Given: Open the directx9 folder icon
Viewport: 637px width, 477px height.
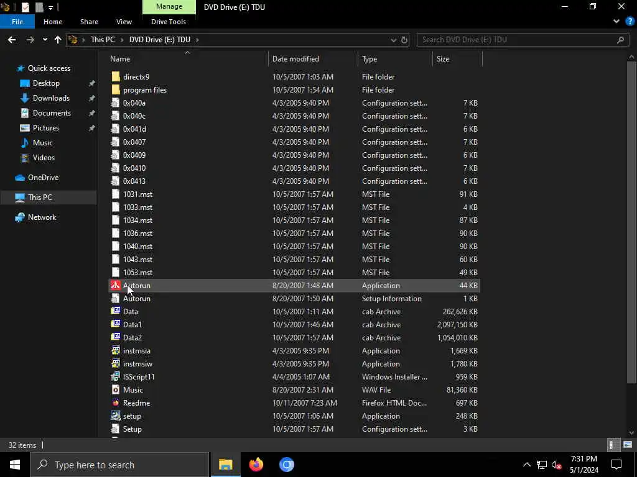Looking at the screenshot, I should (116, 76).
